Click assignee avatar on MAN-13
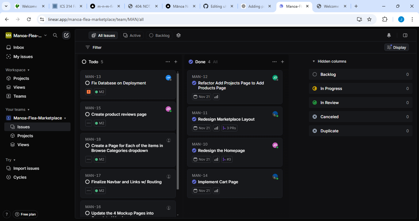Screen dimensions: 419x221 168,78
